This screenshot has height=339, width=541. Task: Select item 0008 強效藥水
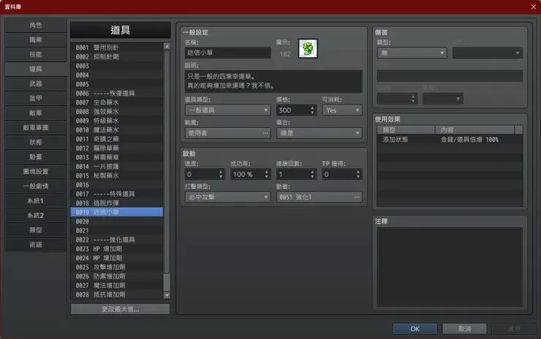click(x=117, y=112)
